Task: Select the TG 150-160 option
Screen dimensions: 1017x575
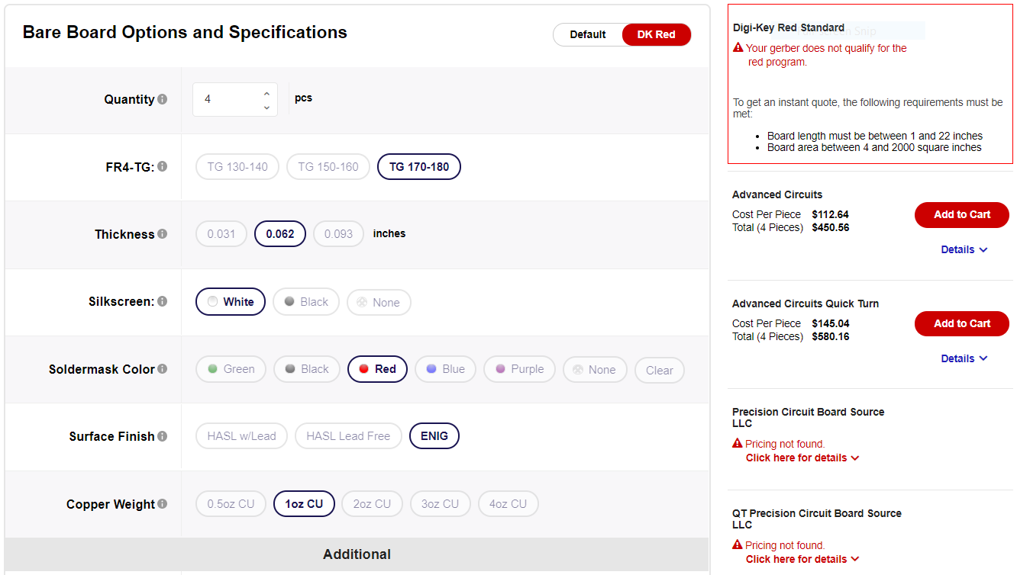Action: click(328, 167)
